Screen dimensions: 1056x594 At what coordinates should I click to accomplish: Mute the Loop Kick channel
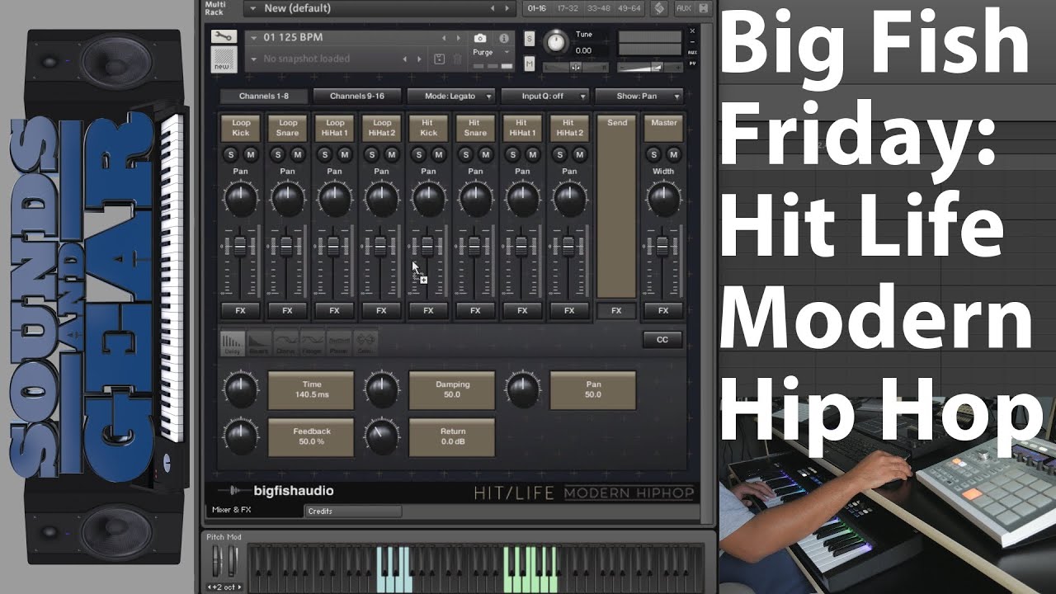point(250,154)
